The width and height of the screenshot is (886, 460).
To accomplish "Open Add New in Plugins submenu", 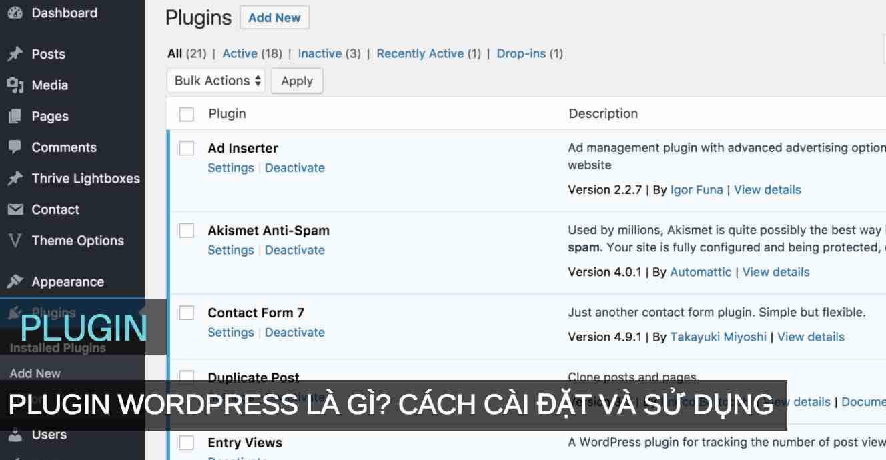I will click(35, 373).
